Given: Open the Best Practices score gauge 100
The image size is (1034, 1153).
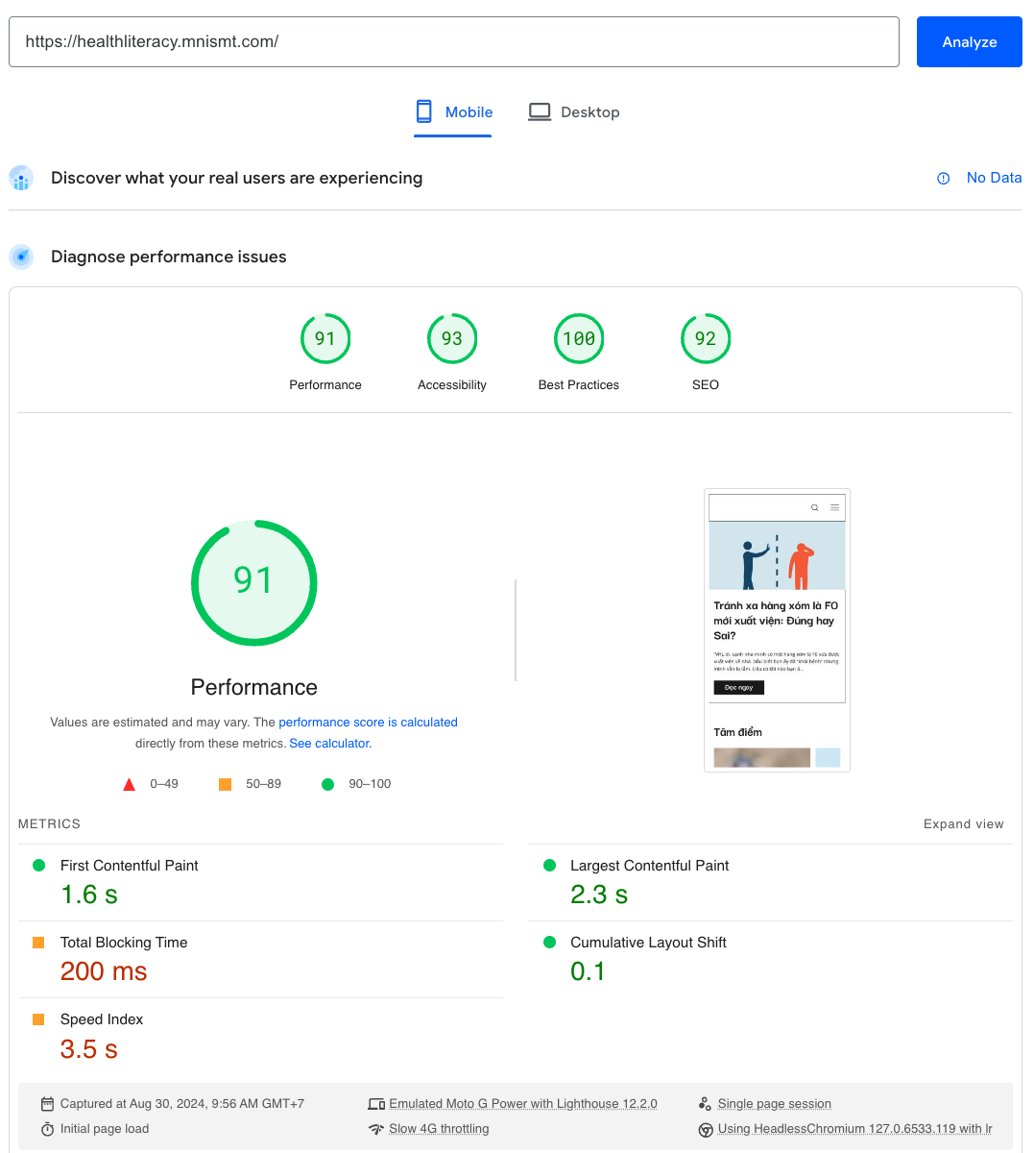Looking at the screenshot, I should [x=579, y=339].
